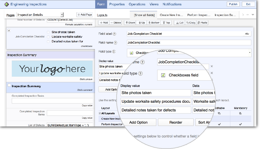Select the Inspection Su... layout tab
This screenshot has width=260, height=149.
click(225, 15)
